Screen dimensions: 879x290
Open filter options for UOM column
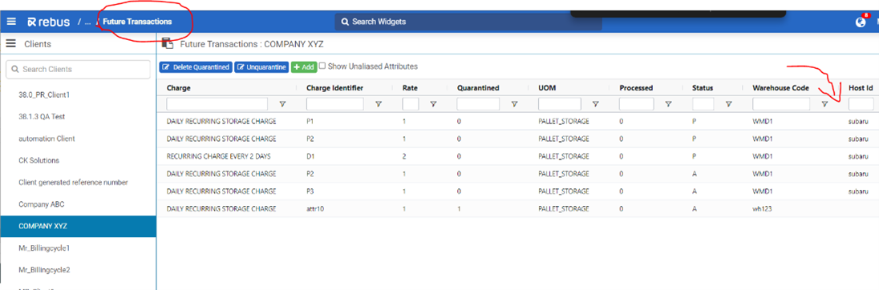coord(595,104)
